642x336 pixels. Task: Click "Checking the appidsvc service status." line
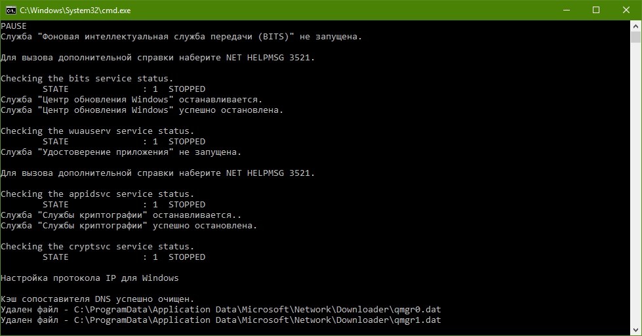[x=98, y=194]
